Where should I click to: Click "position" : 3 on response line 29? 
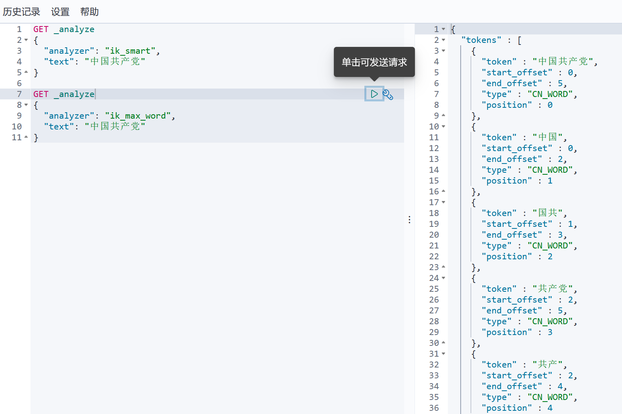(517, 332)
